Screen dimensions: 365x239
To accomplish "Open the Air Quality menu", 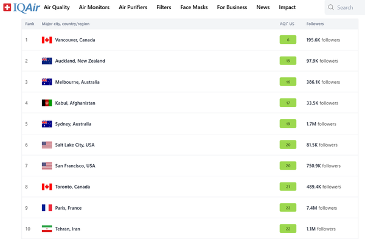I will (57, 7).
